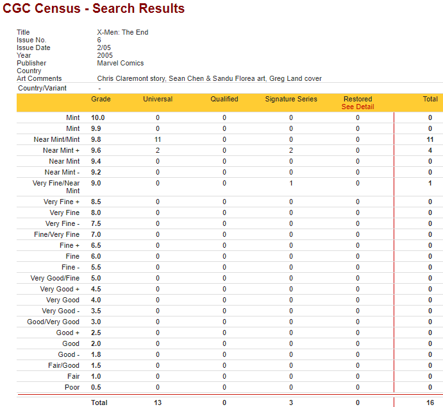Click the Art Comments credits text
443x407 pixels.
[209, 79]
